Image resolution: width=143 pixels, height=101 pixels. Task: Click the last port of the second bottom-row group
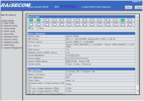[69, 25]
